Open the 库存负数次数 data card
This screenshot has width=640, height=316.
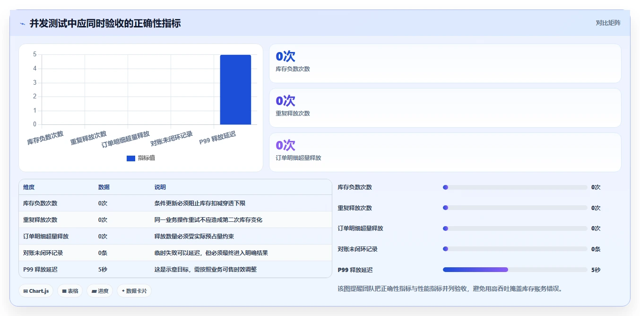tap(445, 63)
